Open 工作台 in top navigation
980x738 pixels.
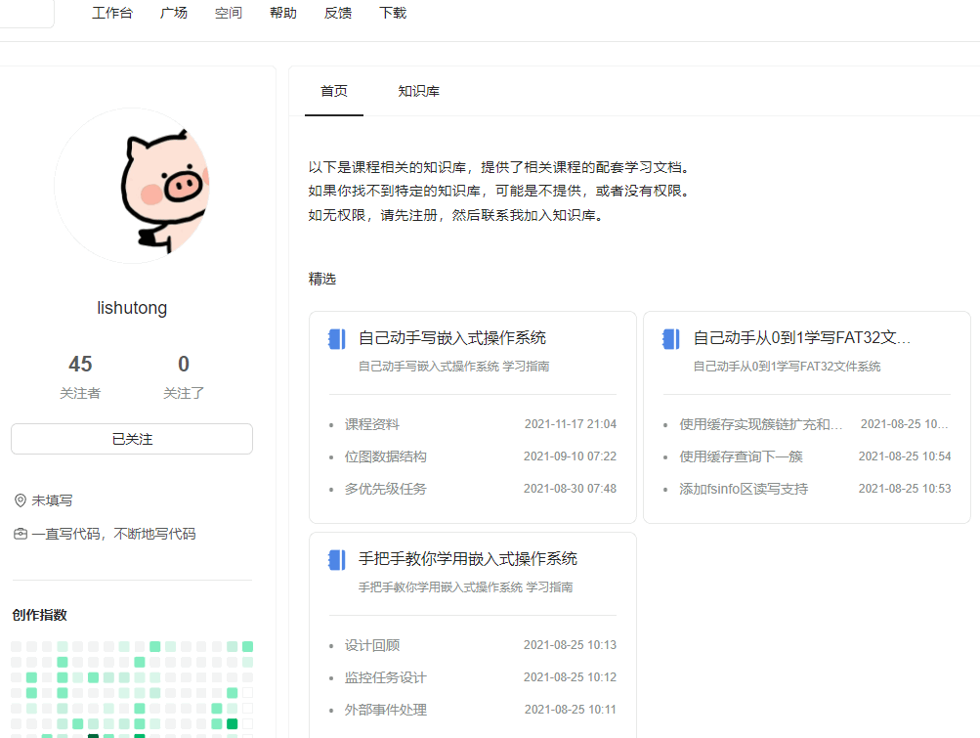pyautogui.click(x=112, y=13)
